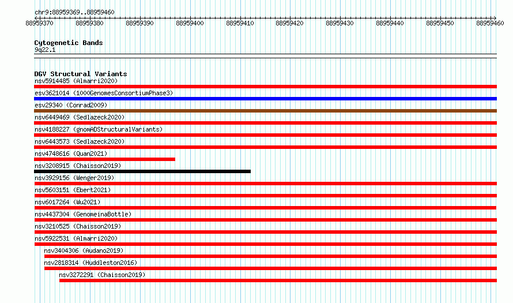Select the red bar under nsv5914485
This screenshot has height=303, width=513.
[x=265, y=87]
